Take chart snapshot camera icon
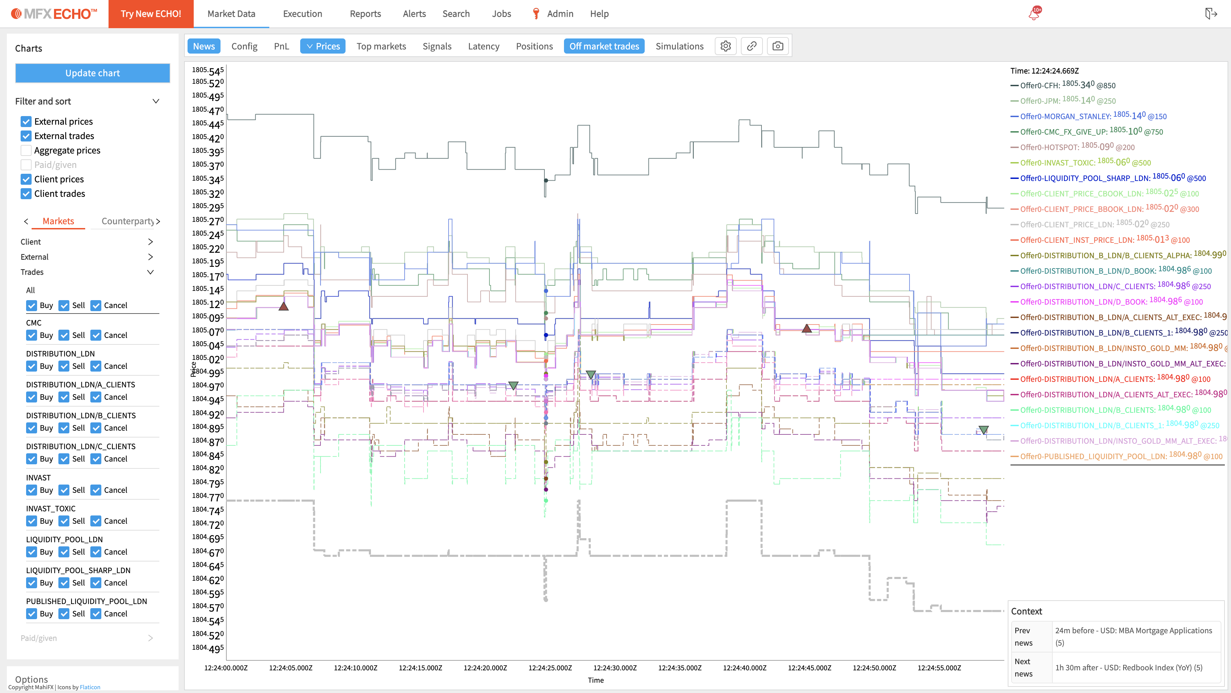Image resolution: width=1231 pixels, height=693 pixels. click(778, 46)
